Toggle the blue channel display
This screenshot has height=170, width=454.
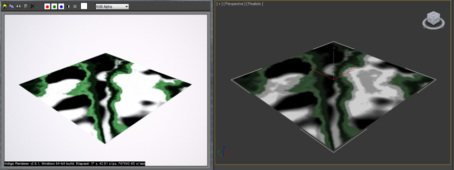61,6
